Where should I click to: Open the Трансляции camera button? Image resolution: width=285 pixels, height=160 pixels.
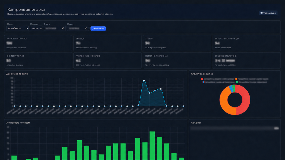click(x=268, y=13)
